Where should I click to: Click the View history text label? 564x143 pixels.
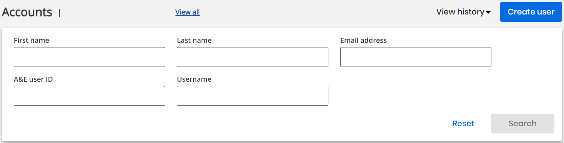click(460, 12)
